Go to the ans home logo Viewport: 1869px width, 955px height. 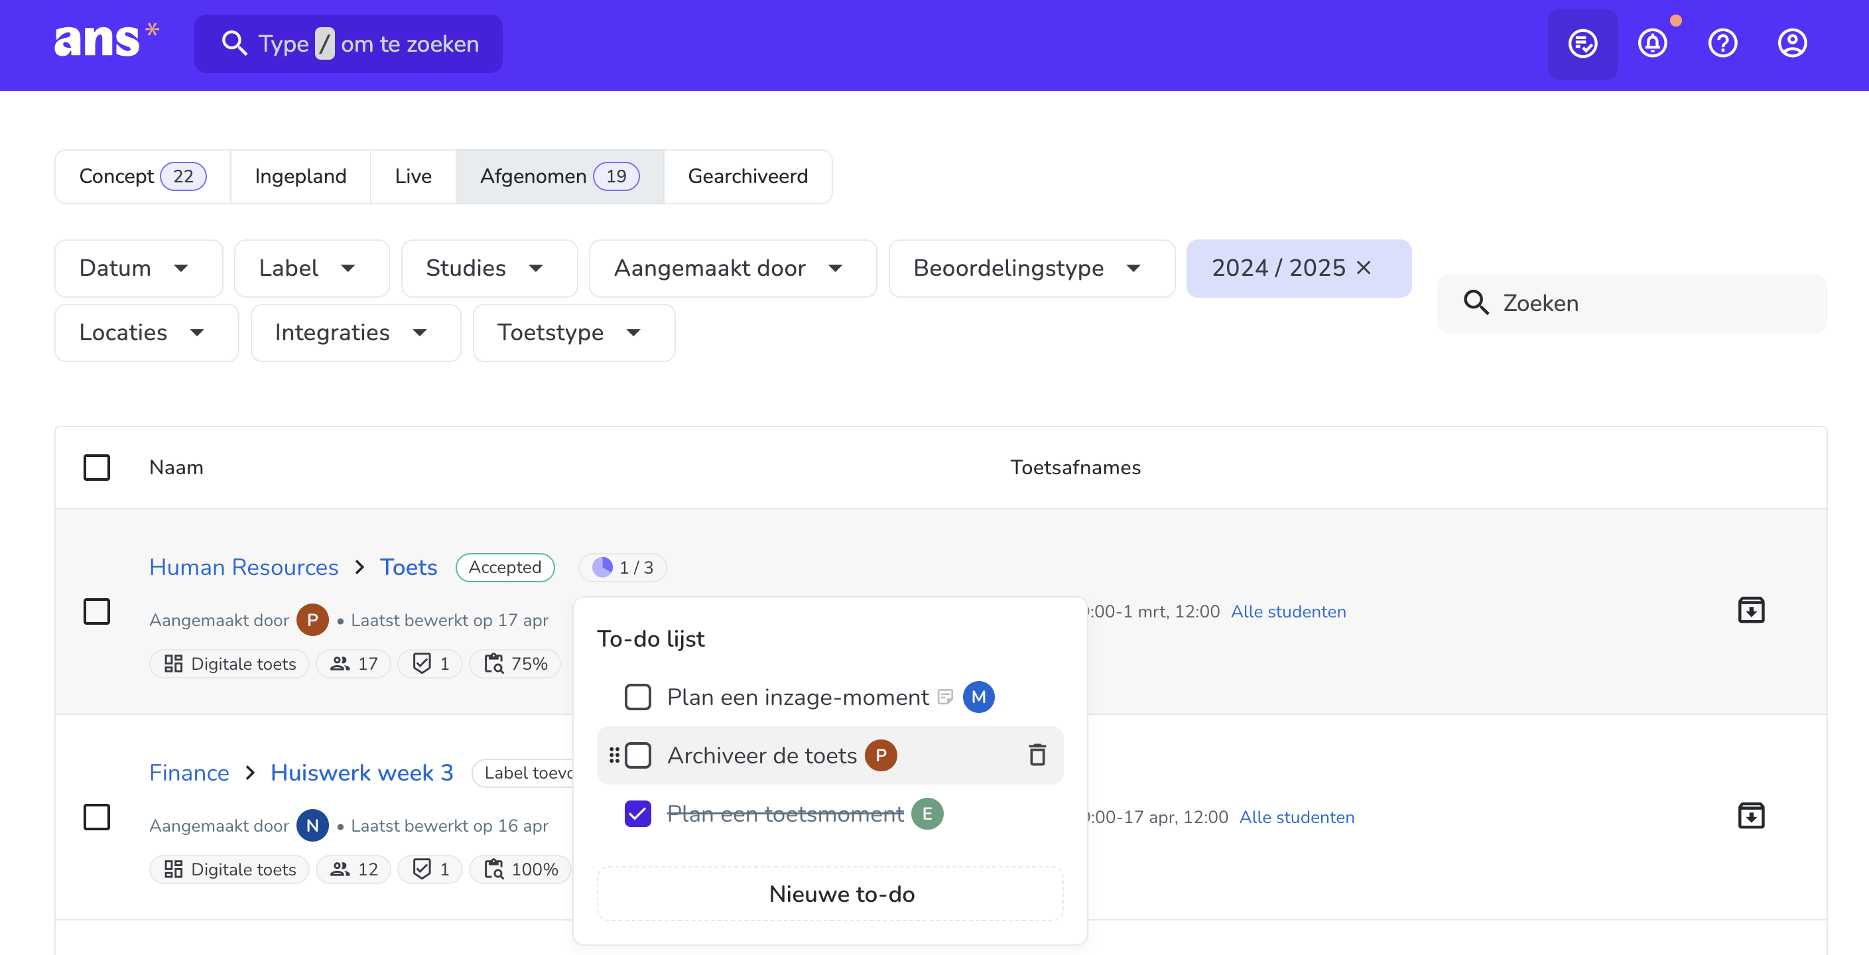[x=106, y=40]
